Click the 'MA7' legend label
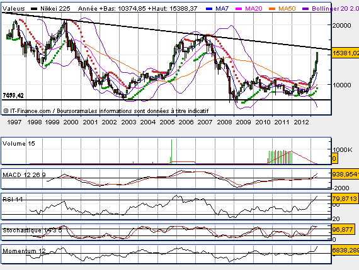 coord(222,9)
